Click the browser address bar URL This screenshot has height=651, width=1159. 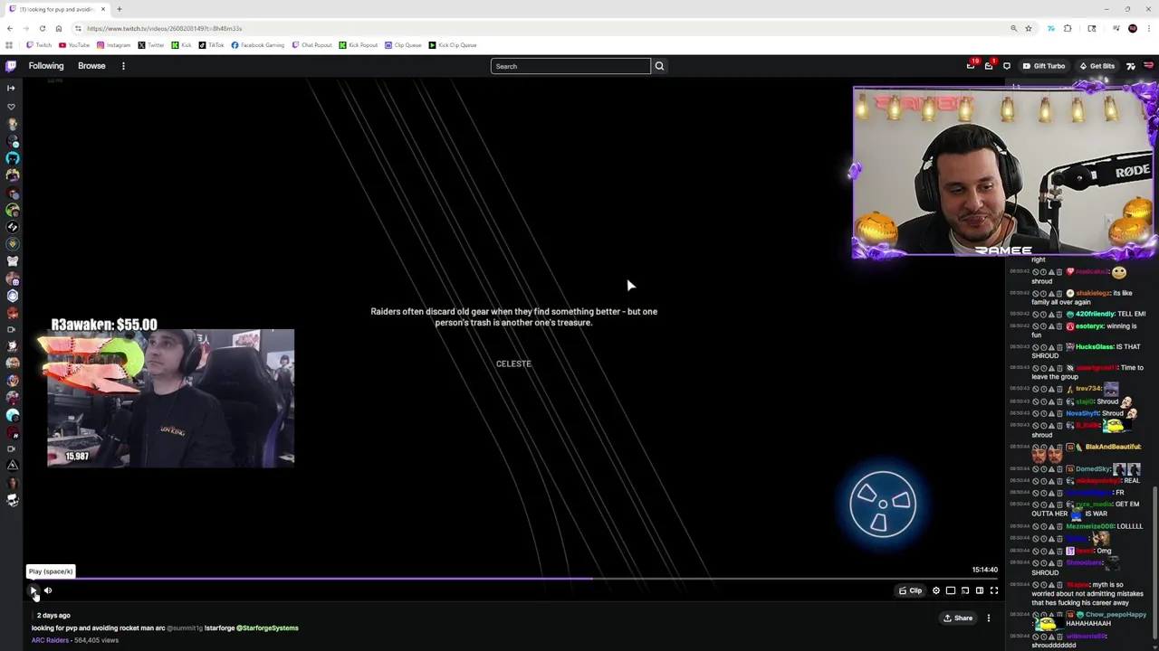click(x=164, y=29)
